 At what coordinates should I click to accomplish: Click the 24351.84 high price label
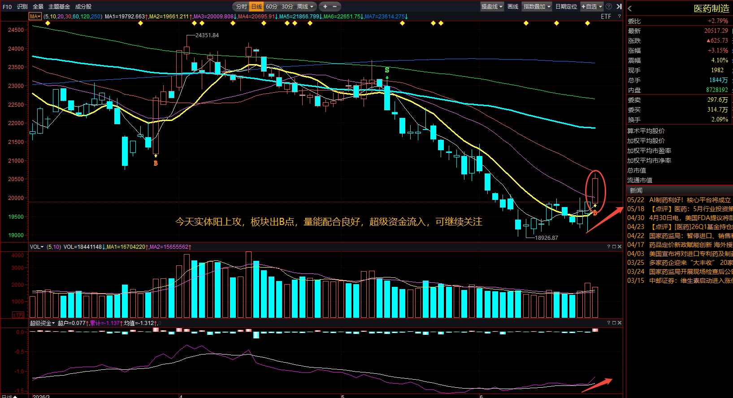pyautogui.click(x=207, y=35)
